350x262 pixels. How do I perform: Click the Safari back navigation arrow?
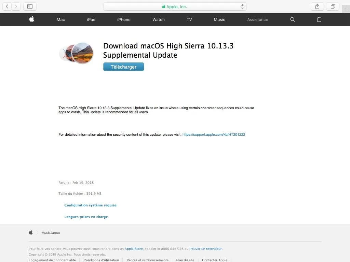(x=7, y=6)
